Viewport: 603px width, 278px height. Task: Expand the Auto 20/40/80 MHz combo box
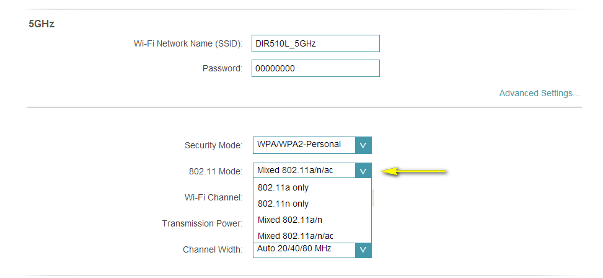(304, 249)
